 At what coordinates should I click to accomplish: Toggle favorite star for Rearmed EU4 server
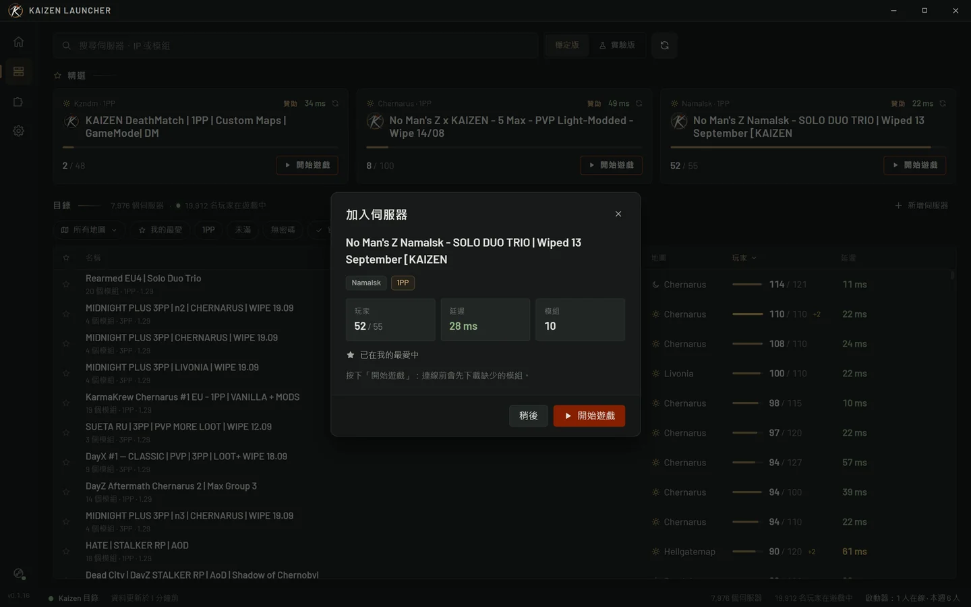pyautogui.click(x=66, y=285)
